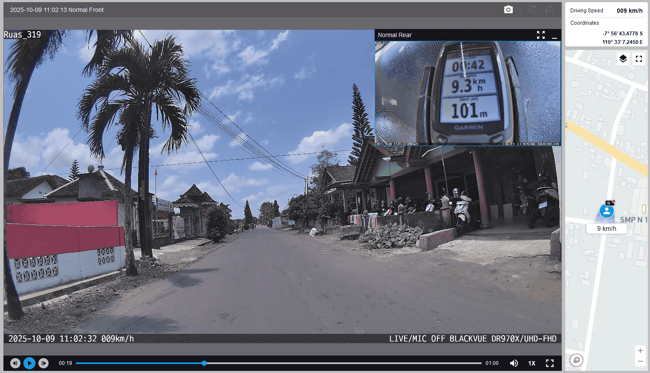Click the 9 km/h speed label on map
This screenshot has width=650, height=373.
click(x=607, y=229)
